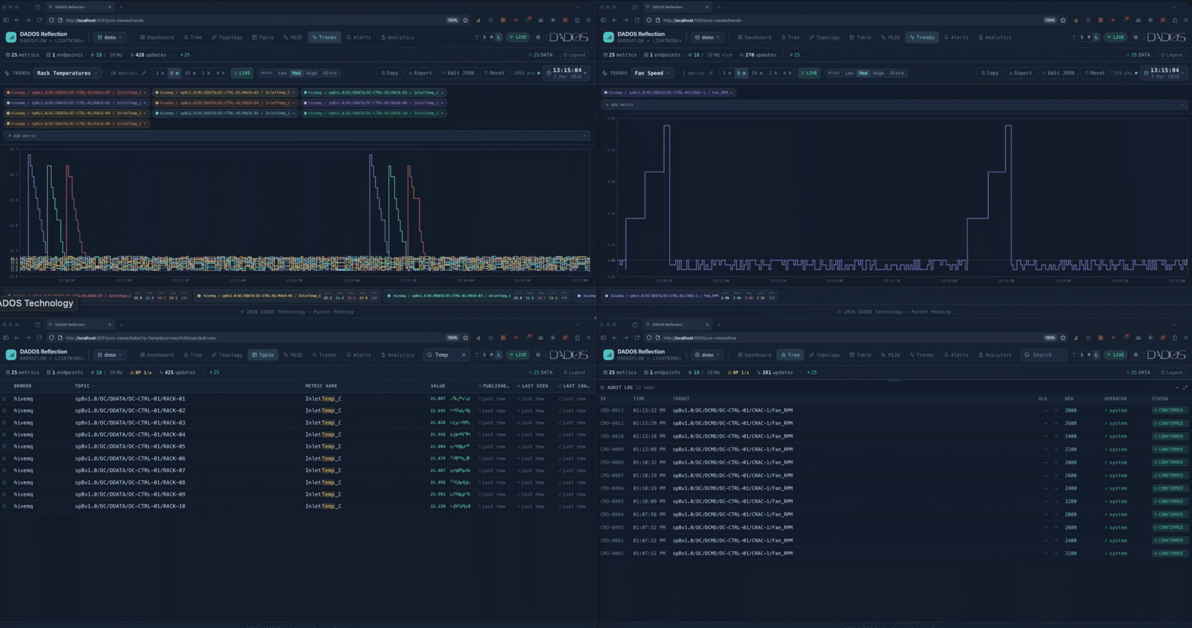This screenshot has height=628, width=1192.
Task: Bookmark star in the uns-viewer/tree address bar
Action: pos(1063,338)
